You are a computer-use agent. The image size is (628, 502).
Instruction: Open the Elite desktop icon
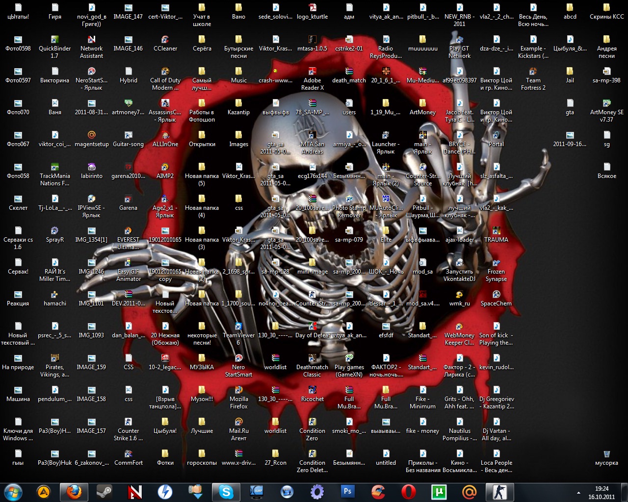click(x=386, y=235)
